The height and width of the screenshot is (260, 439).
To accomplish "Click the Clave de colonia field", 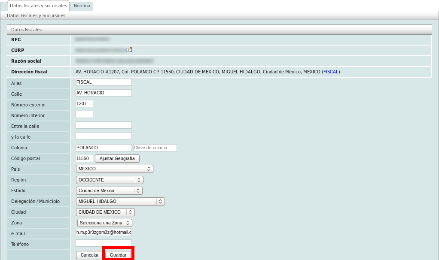I will (155, 148).
